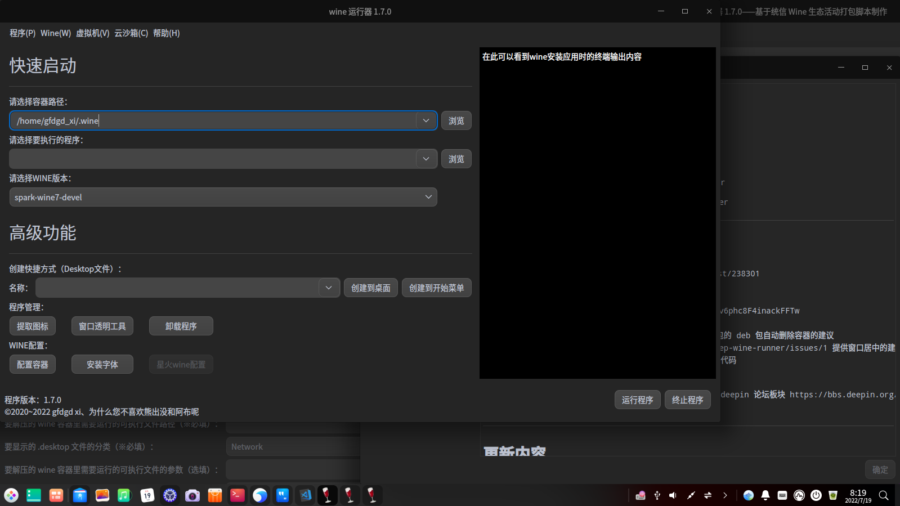Click the executable-arguments field in the background window
900x506 pixels.
click(293, 469)
